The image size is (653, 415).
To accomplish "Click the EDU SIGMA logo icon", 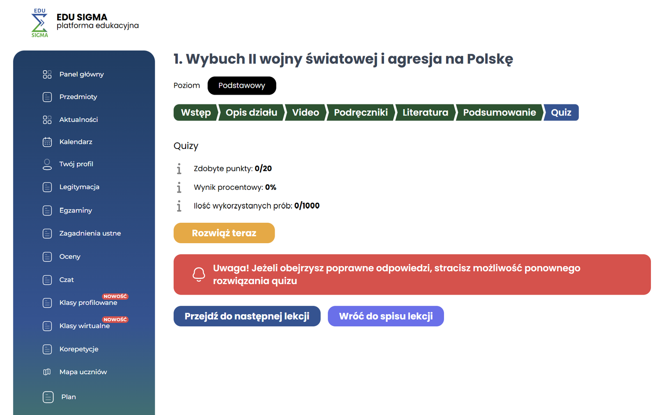I will (40, 23).
